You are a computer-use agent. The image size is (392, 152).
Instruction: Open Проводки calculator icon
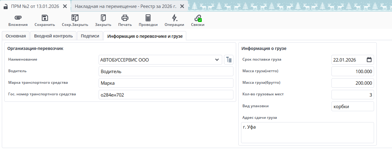[x=148, y=18]
